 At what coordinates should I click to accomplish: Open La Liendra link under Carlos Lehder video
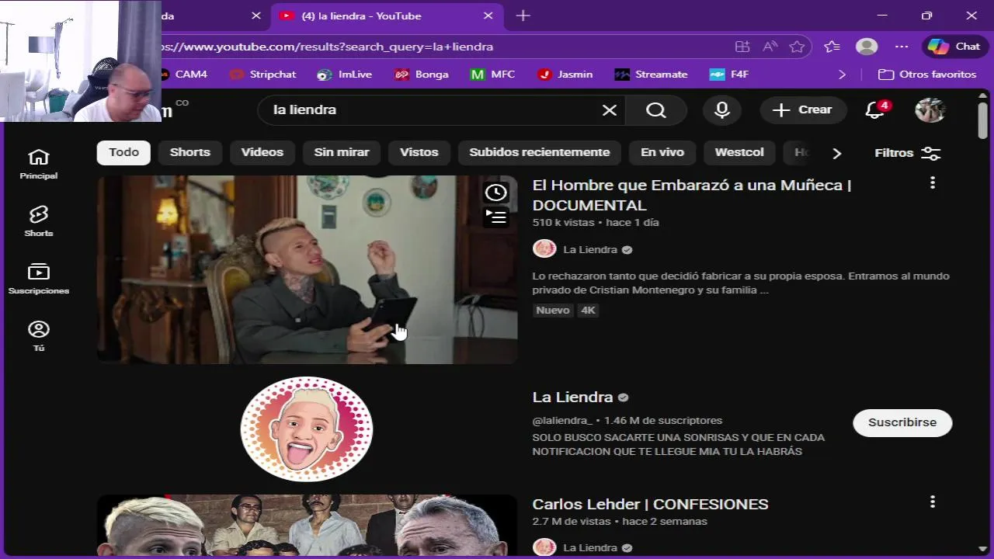point(590,547)
